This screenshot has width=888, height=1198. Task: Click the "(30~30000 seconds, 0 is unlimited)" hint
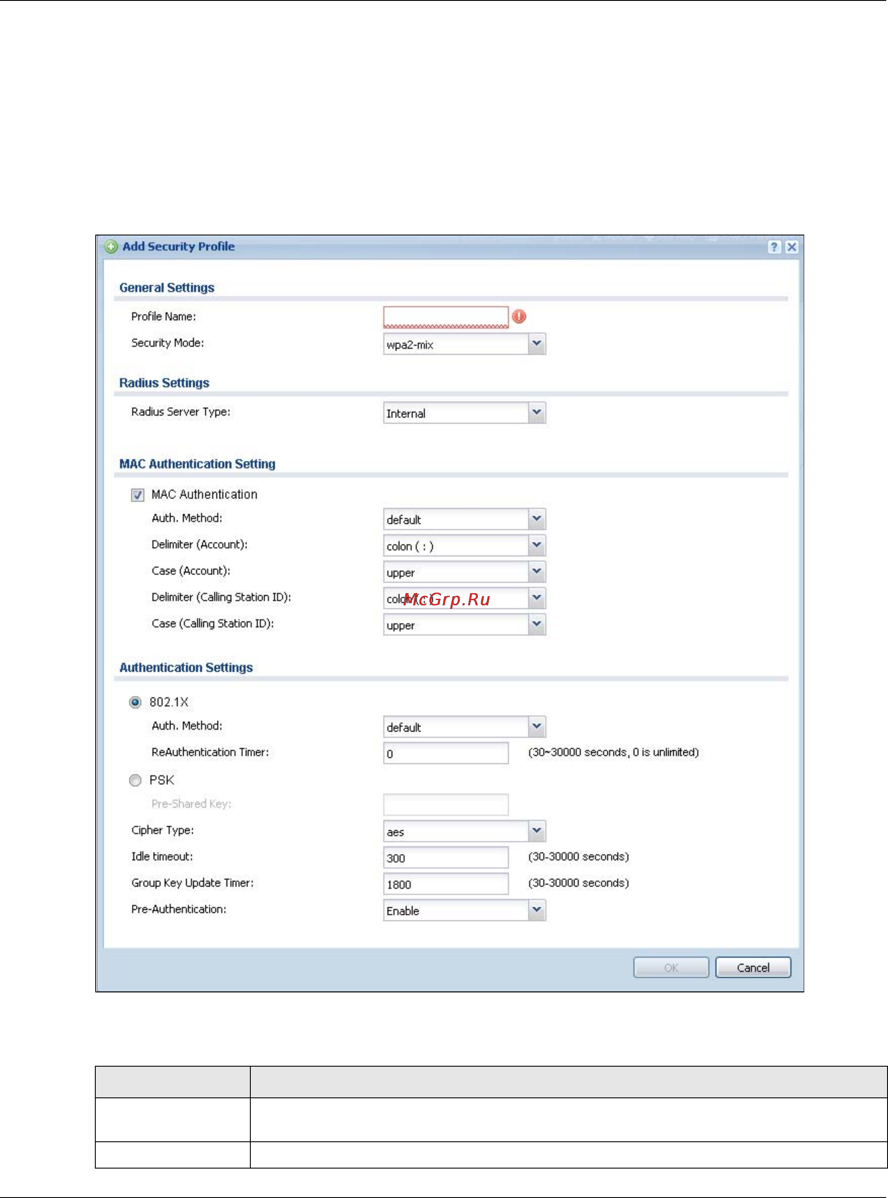pos(614,752)
